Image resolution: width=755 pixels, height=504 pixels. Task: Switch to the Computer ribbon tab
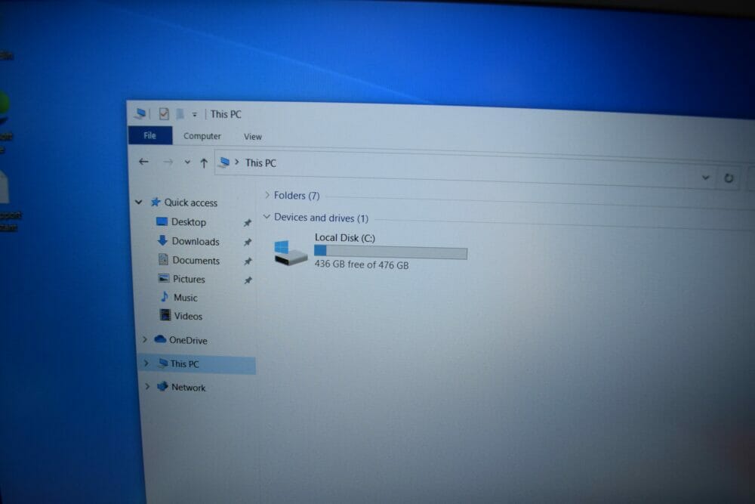click(202, 136)
